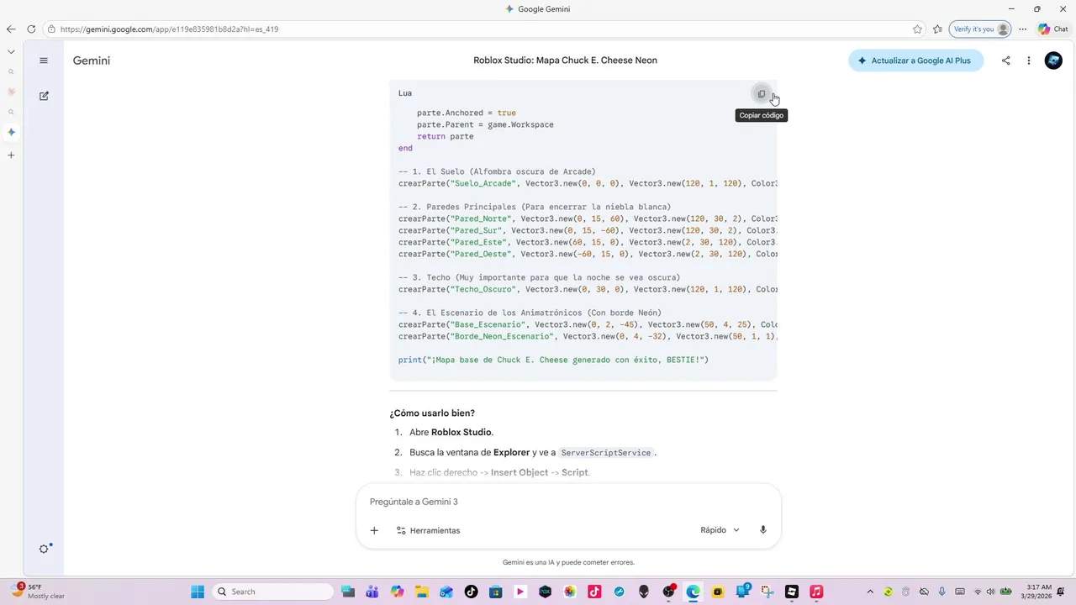Open the Windows Start menu

pos(198,592)
